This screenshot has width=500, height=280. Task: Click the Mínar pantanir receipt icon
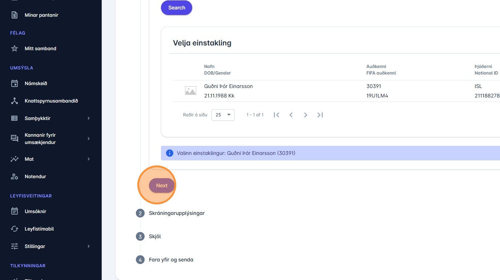pos(15,15)
